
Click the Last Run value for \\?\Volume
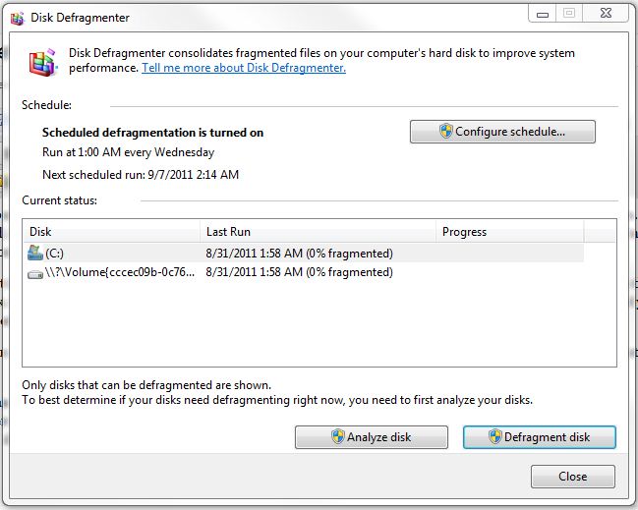point(299,272)
